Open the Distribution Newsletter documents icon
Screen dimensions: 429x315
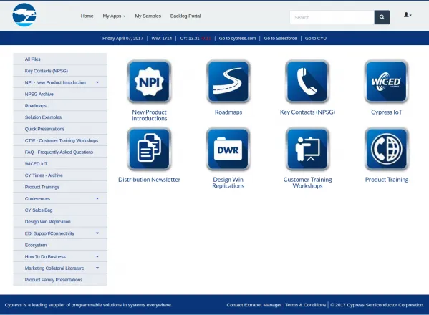(150, 149)
